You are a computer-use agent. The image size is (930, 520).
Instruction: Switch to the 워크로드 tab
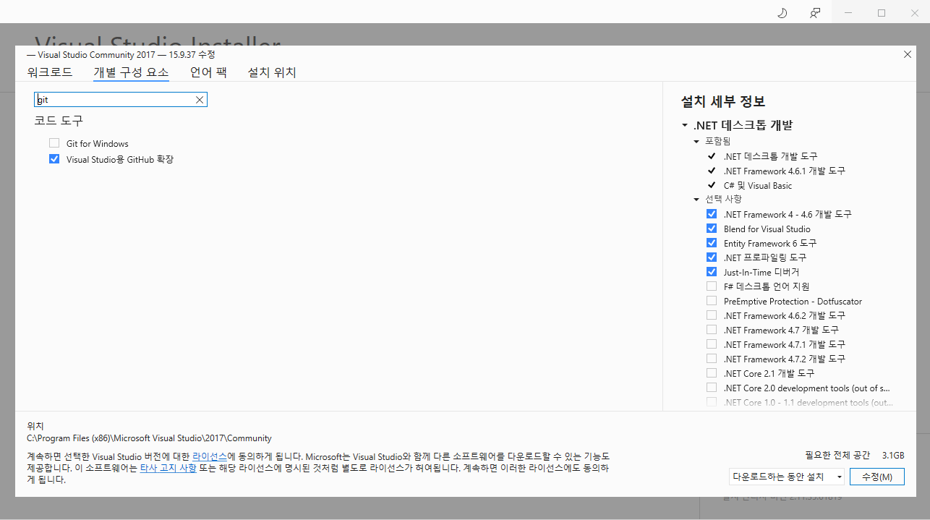(50, 72)
